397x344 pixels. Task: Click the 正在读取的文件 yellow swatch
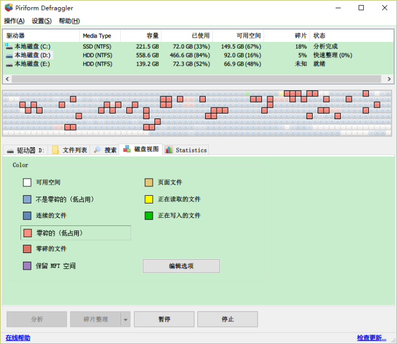[149, 199]
